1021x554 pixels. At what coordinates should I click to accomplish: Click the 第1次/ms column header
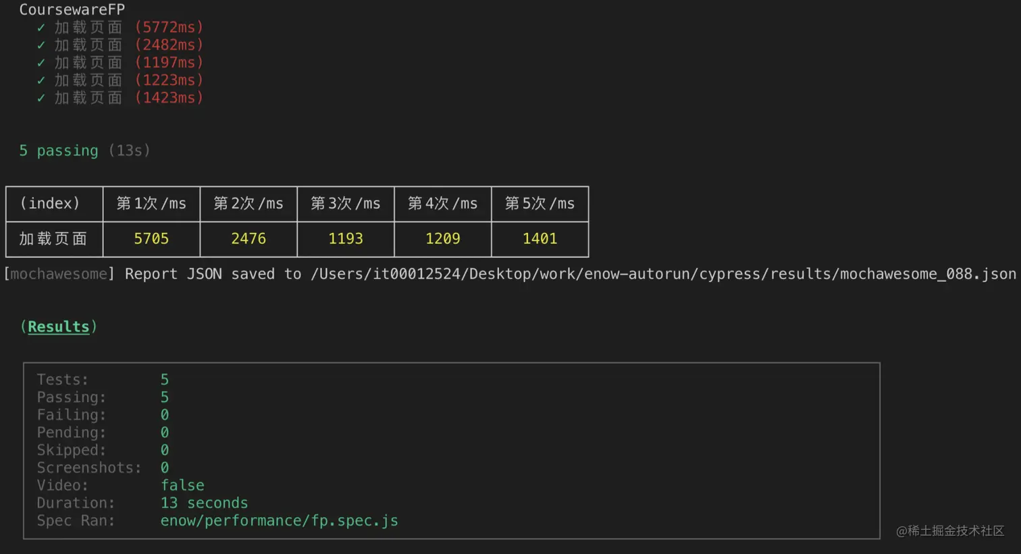click(151, 203)
